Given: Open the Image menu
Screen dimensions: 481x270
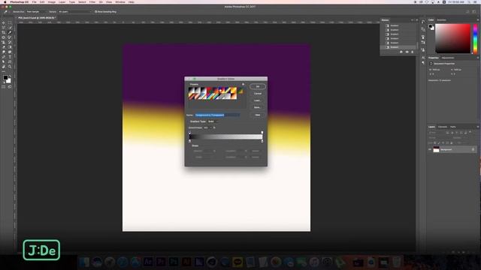Looking at the screenshot, I should click(52, 1).
